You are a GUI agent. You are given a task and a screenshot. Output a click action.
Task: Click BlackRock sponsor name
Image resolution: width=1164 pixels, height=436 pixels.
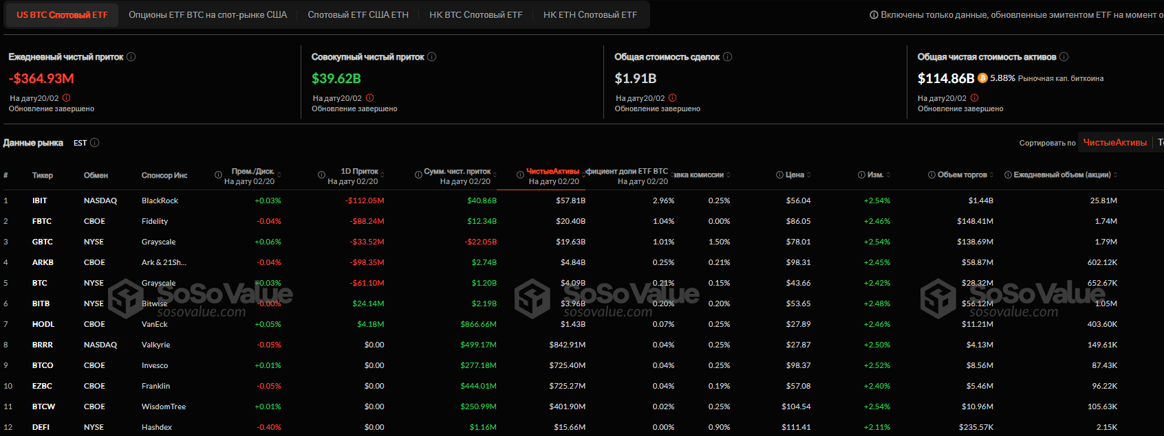(x=160, y=200)
